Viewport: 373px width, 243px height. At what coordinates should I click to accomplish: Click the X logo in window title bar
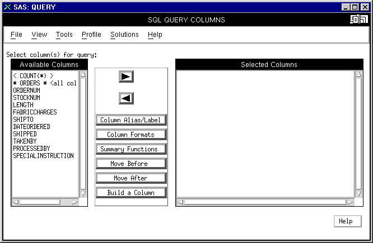tap(7, 7)
